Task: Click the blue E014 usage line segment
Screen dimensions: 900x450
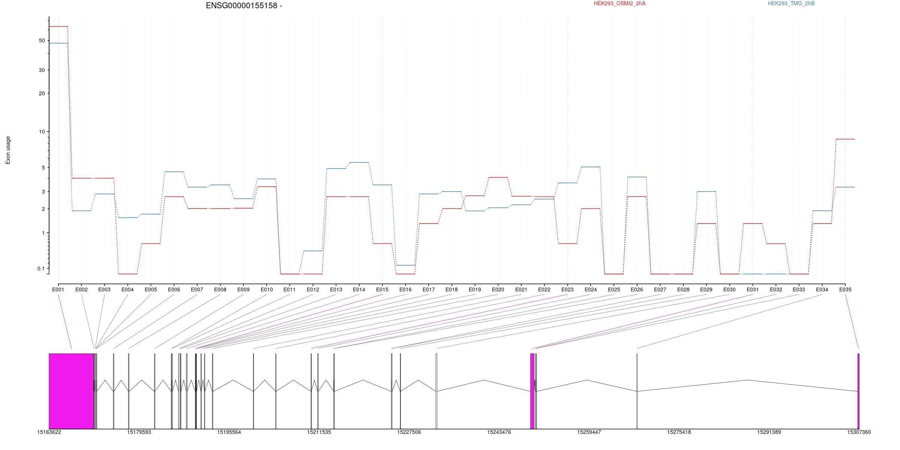Action: click(x=359, y=162)
